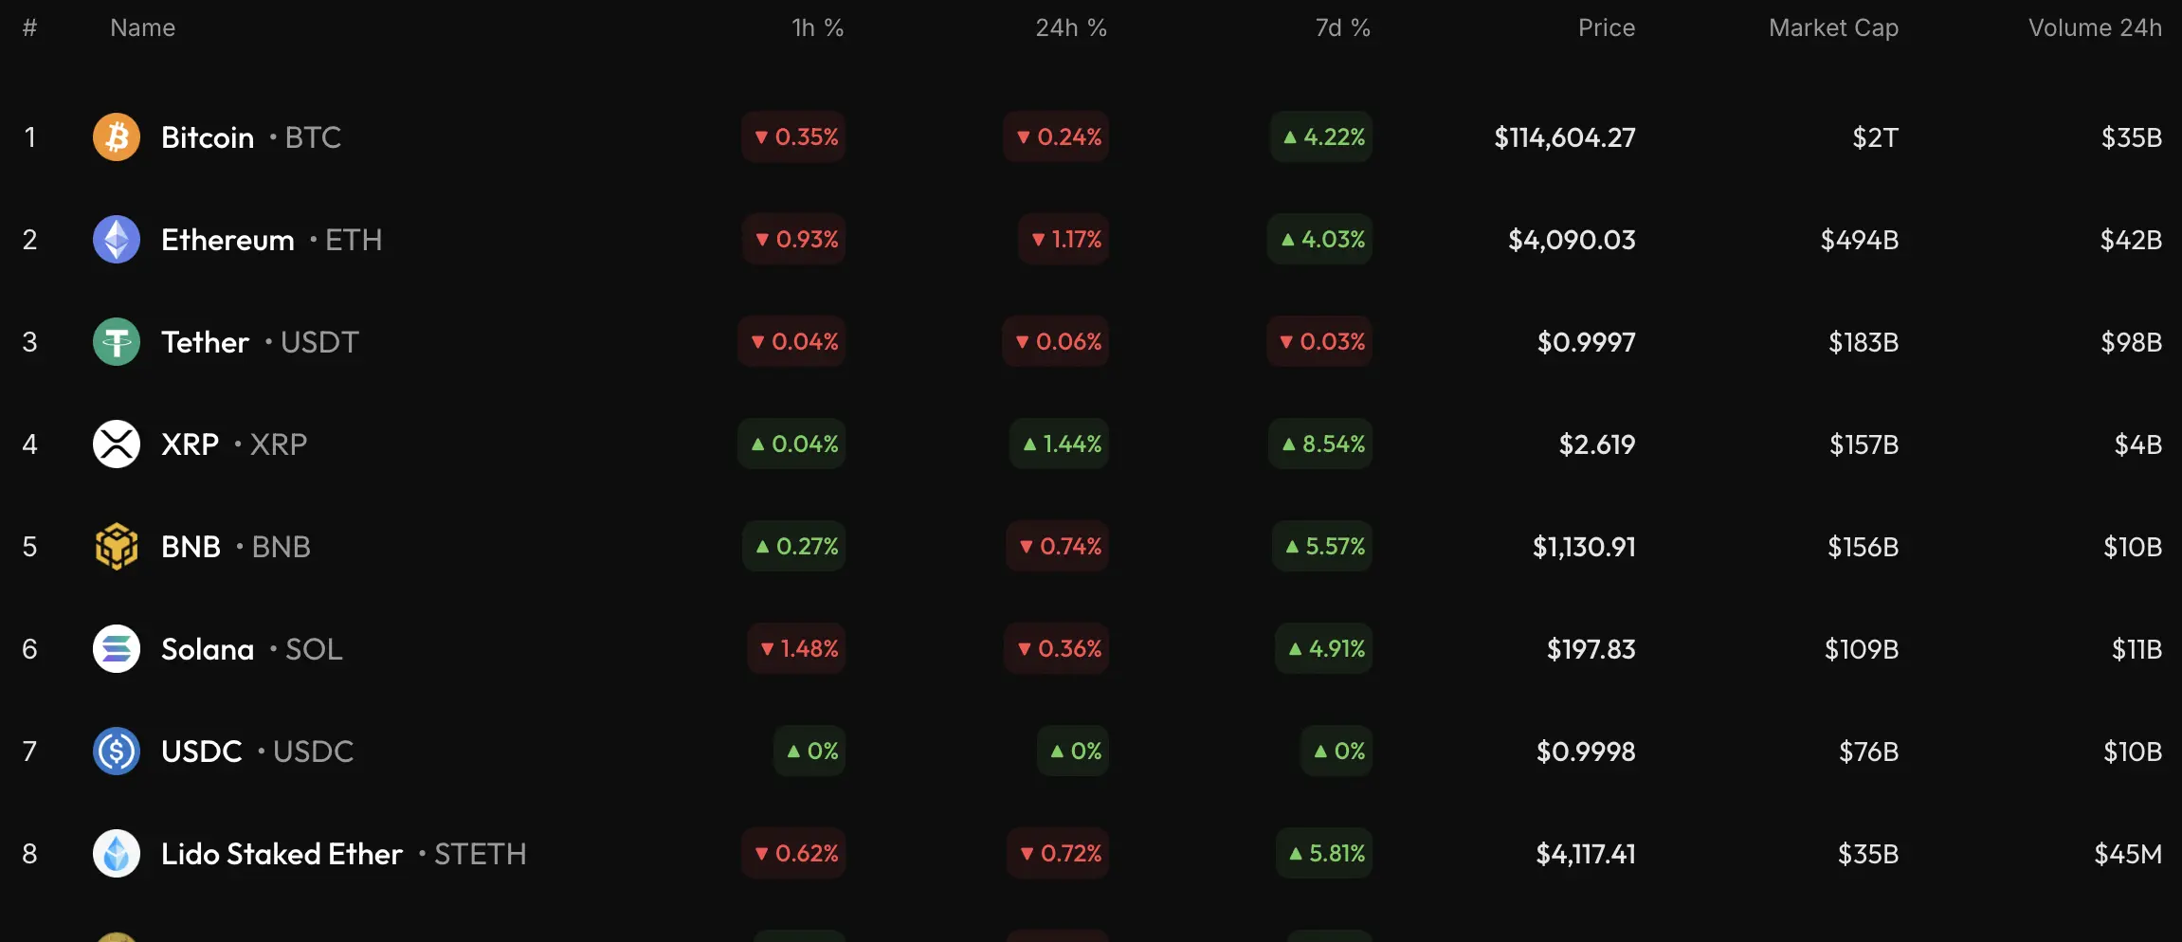Click Bitcoin's 7d change badge 4.22%
This screenshot has height=942, width=2182.
pyautogui.click(x=1322, y=137)
